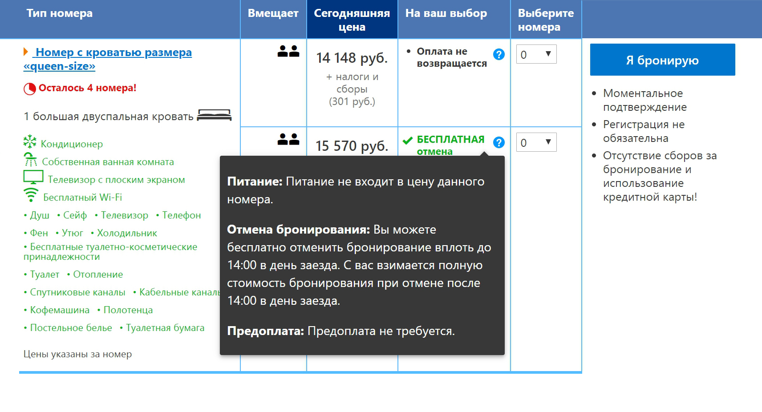Click the private bathroom shower icon
762x412 pixels.
(30, 159)
